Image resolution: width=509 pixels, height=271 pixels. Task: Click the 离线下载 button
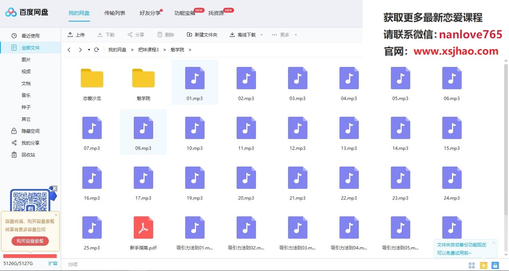pos(243,35)
